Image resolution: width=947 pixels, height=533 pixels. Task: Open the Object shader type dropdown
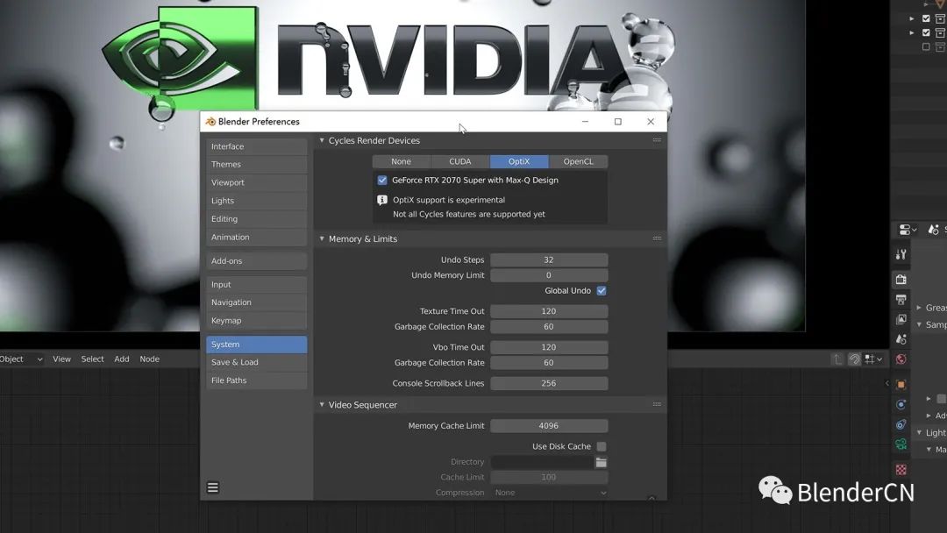pos(20,359)
